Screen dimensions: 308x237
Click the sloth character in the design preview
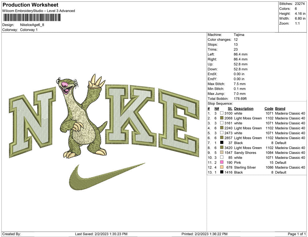[83, 116]
